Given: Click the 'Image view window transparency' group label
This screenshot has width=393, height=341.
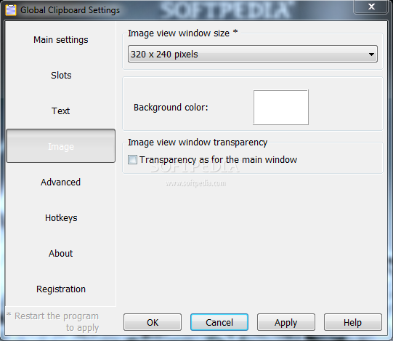Looking at the screenshot, I should (198, 143).
